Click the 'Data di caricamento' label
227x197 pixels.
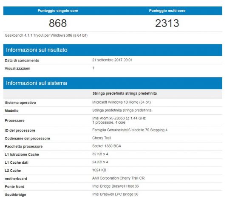[22, 61]
